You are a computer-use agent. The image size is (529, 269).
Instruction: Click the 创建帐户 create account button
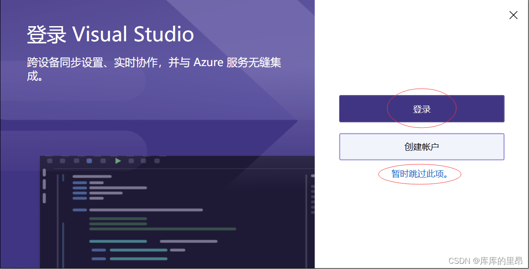click(x=422, y=146)
